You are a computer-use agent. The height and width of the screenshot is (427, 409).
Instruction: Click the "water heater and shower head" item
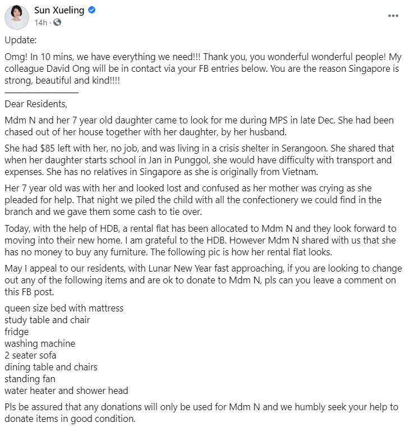[x=66, y=391]
